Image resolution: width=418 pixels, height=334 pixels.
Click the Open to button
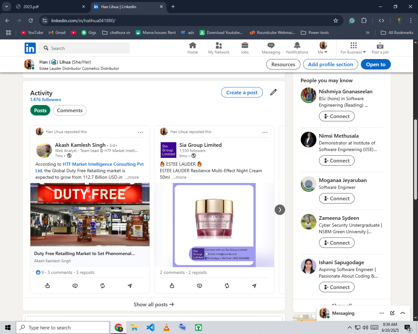376,65
